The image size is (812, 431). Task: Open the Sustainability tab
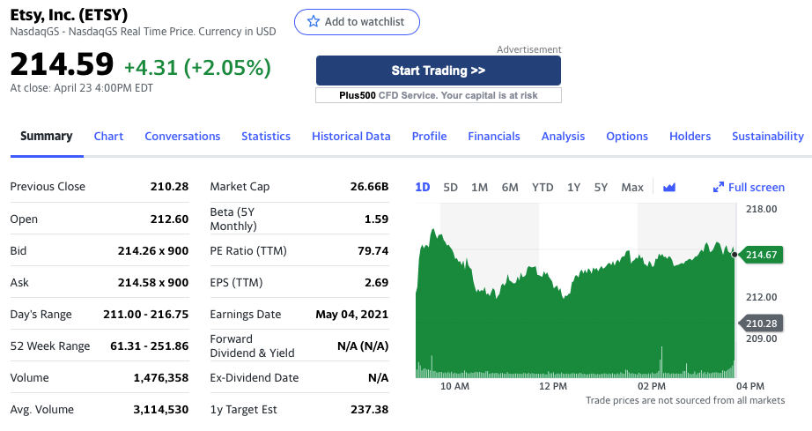pos(767,137)
